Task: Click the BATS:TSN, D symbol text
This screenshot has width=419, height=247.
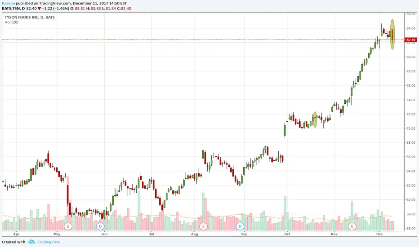Action: point(13,9)
